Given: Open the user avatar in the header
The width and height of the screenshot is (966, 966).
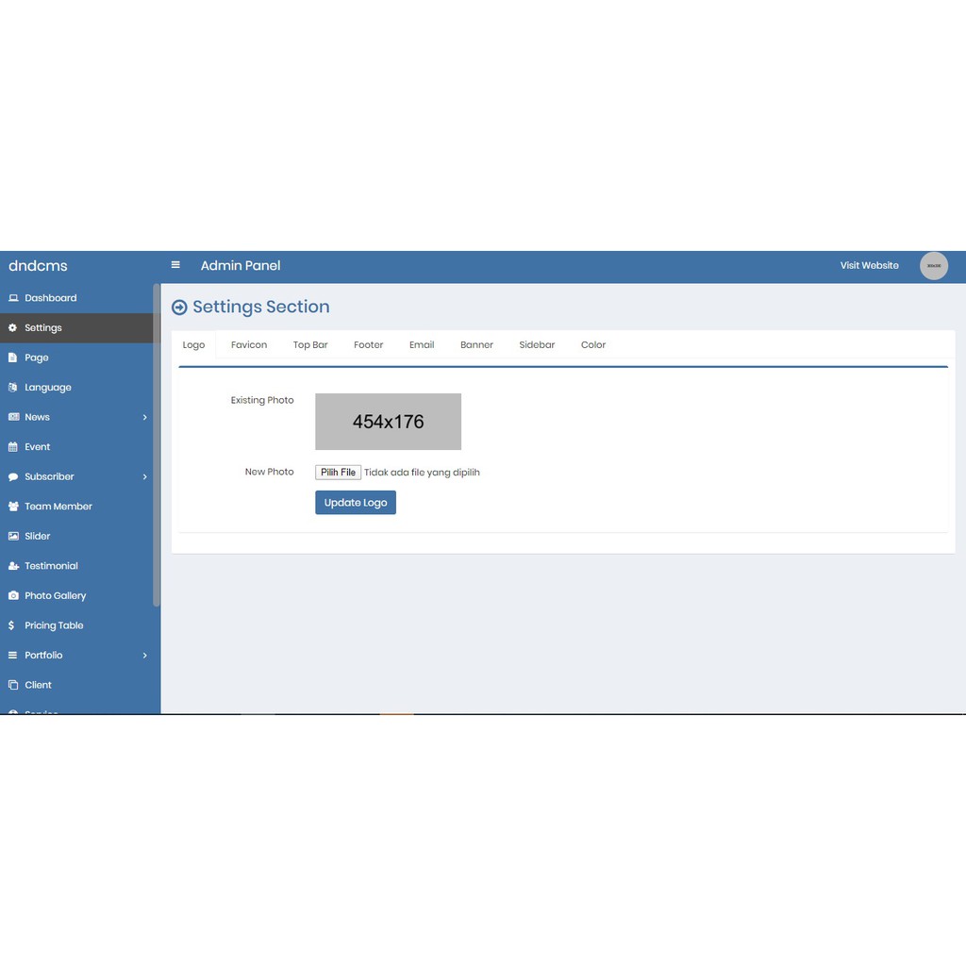Looking at the screenshot, I should [934, 265].
